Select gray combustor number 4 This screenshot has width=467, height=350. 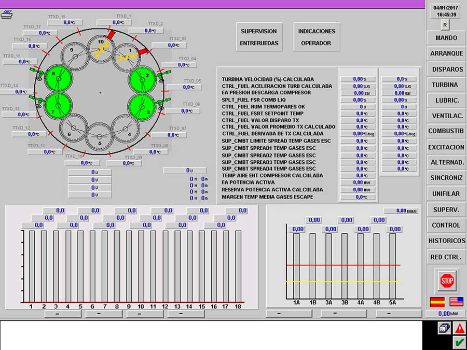pos(126,129)
